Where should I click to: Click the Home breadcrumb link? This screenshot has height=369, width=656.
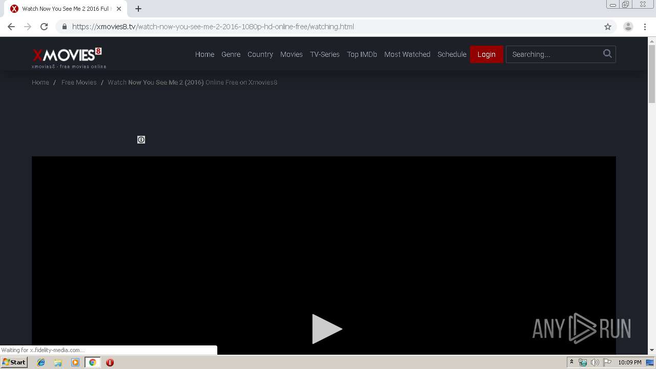click(40, 82)
